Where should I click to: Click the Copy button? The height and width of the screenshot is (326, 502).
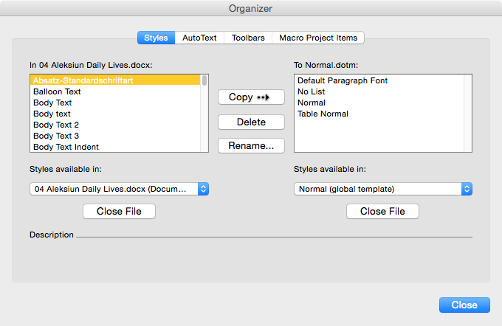[251, 97]
